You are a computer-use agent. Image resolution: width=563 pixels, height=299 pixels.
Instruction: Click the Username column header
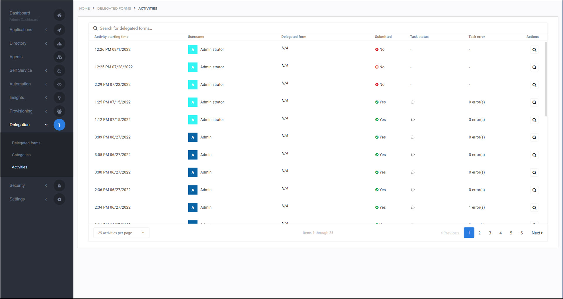tap(196, 37)
